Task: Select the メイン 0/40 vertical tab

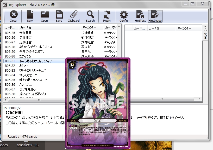Action: [x=205, y=32]
